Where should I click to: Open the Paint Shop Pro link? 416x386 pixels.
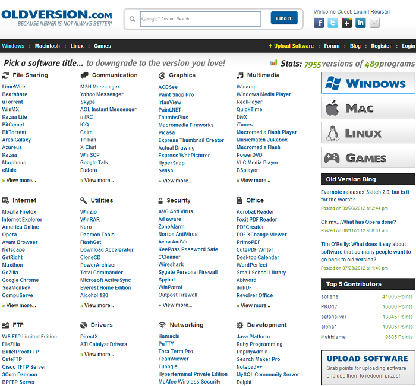[x=176, y=94]
